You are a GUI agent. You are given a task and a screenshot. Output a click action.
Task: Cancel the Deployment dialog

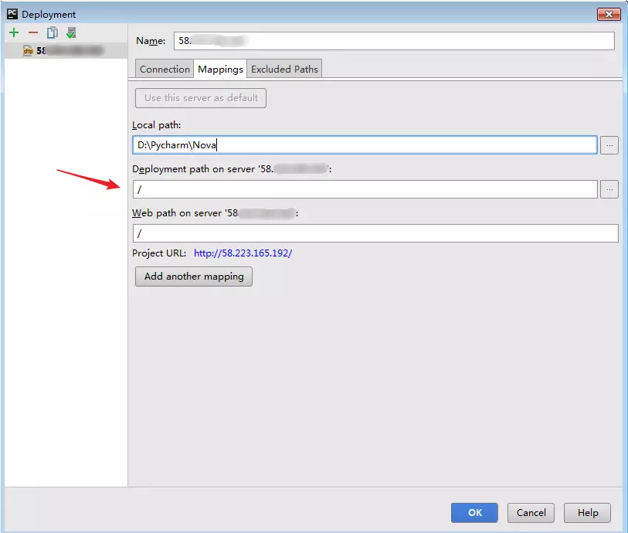(531, 513)
